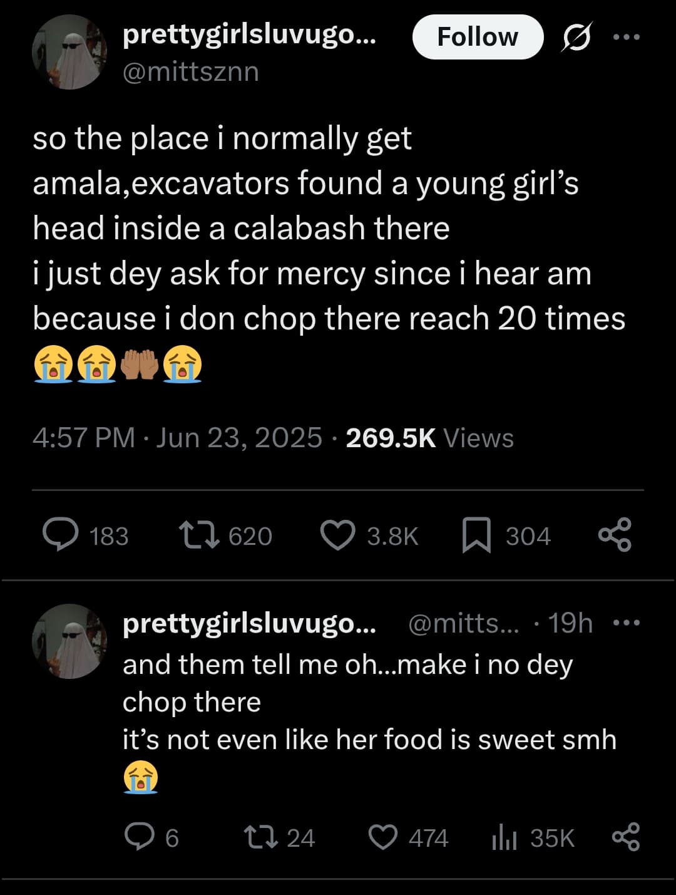The height and width of the screenshot is (895, 676).
Task: Open the reply author's ghost avatar
Action: point(69,641)
